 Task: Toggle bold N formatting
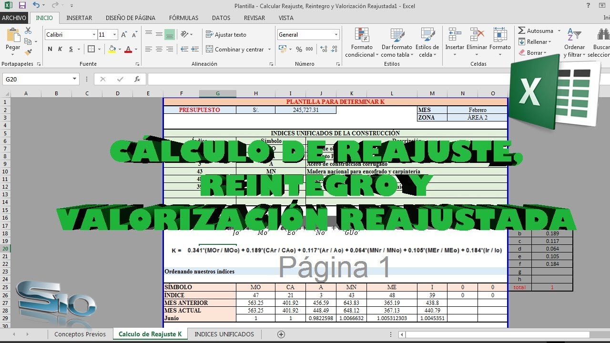pos(50,49)
